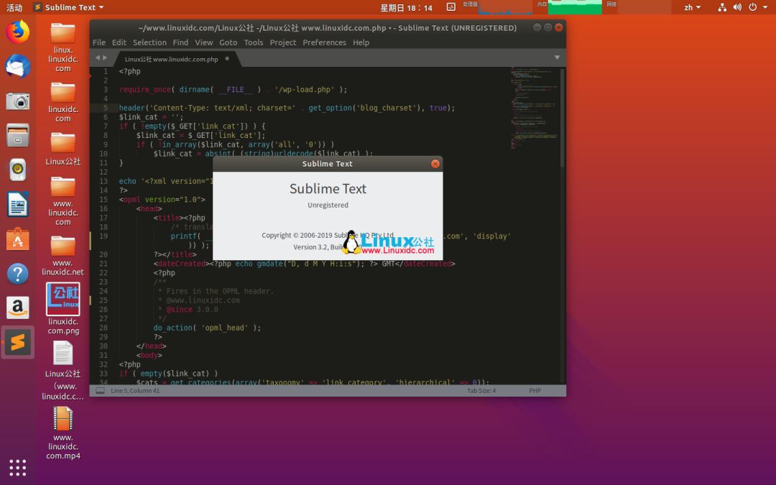
Task: Expand the system menu arrow in top bar
Action: (765, 7)
